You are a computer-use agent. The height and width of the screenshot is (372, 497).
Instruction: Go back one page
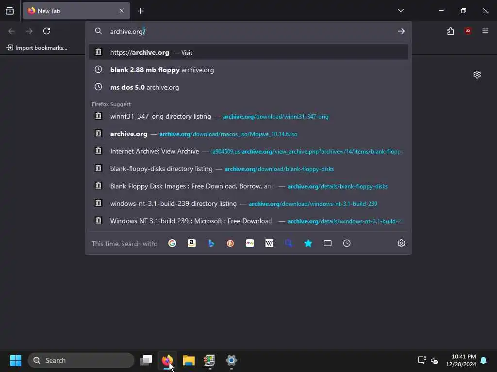pos(12,31)
